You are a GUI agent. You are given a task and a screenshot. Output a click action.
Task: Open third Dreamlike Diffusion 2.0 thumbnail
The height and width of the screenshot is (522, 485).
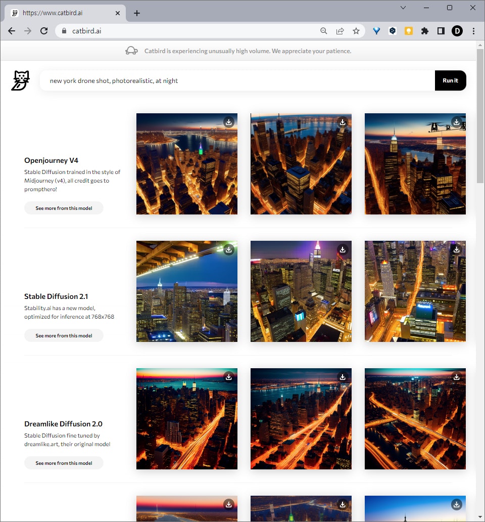415,419
